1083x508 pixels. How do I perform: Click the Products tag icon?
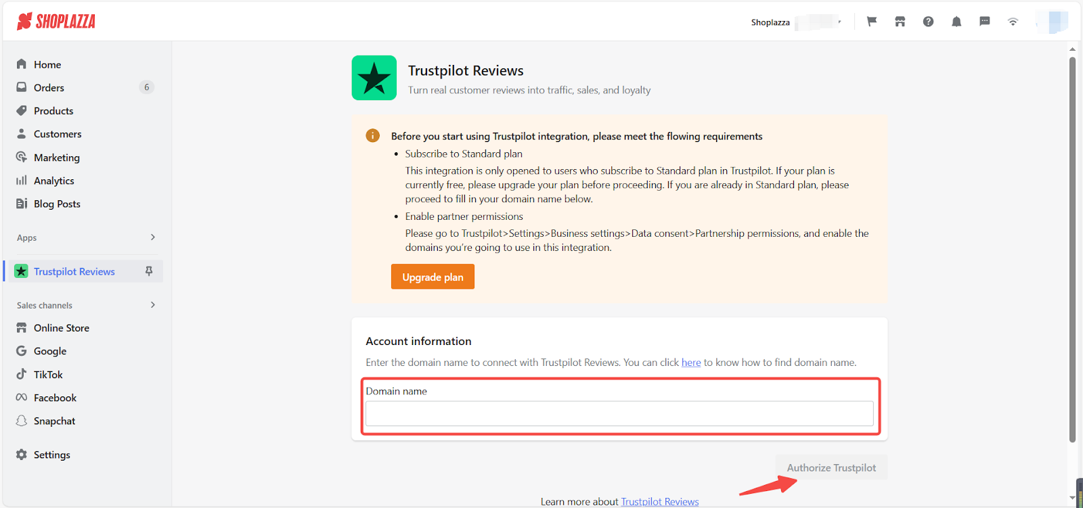[x=22, y=110]
